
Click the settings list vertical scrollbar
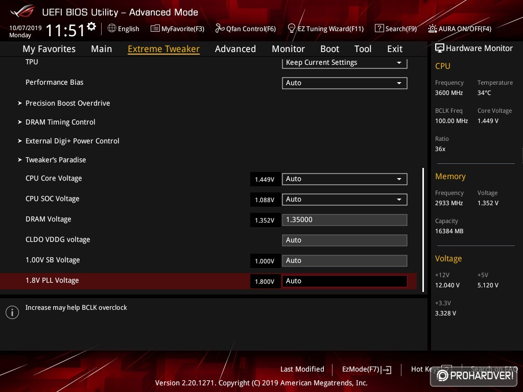(423, 230)
